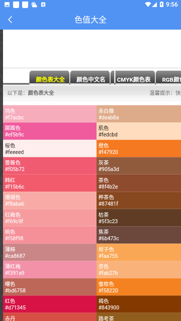Pick the 蔷薇色 #f05b72 swatch
Image resolution: width=181 pixels, height=321 pixels.
(50, 166)
